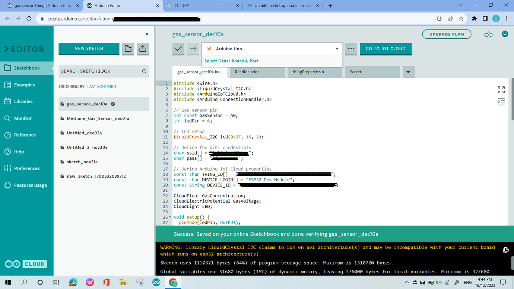The height and width of the screenshot is (289, 514).
Task: Click the GO TO IOT CLOUD button
Action: (x=385, y=49)
